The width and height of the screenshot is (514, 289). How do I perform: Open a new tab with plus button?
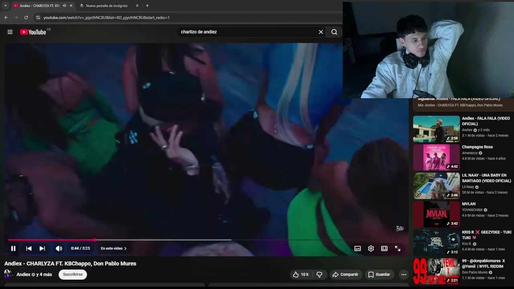coord(147,6)
